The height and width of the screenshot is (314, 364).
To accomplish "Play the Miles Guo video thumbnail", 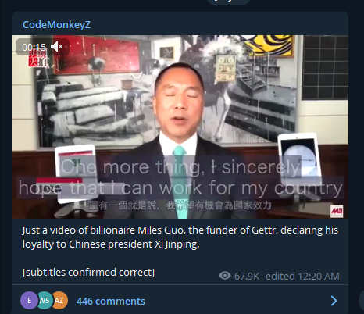I will 180,127.
